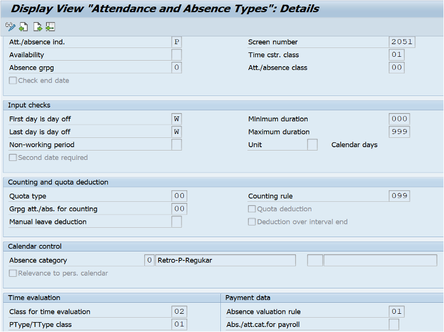The width and height of the screenshot is (444, 332).
Task: Click Absence category code field
Action: [x=149, y=260]
